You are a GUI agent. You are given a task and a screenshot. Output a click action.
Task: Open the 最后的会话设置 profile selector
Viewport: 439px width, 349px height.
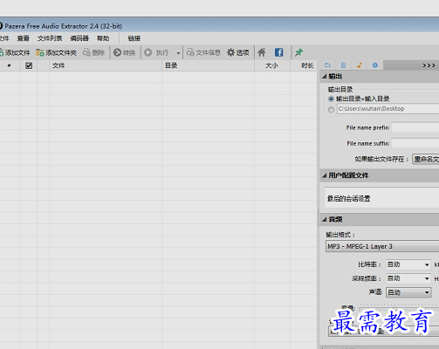pos(381,198)
